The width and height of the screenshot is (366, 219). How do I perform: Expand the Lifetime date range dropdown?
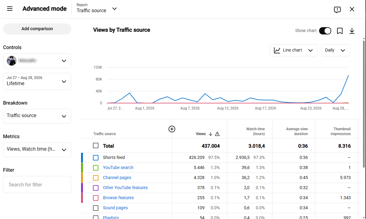pyautogui.click(x=37, y=81)
